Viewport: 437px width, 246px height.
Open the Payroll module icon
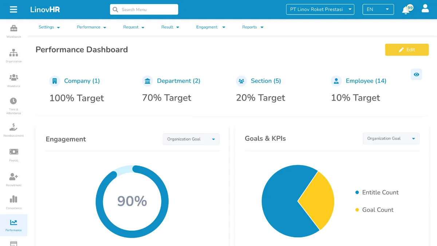13,152
